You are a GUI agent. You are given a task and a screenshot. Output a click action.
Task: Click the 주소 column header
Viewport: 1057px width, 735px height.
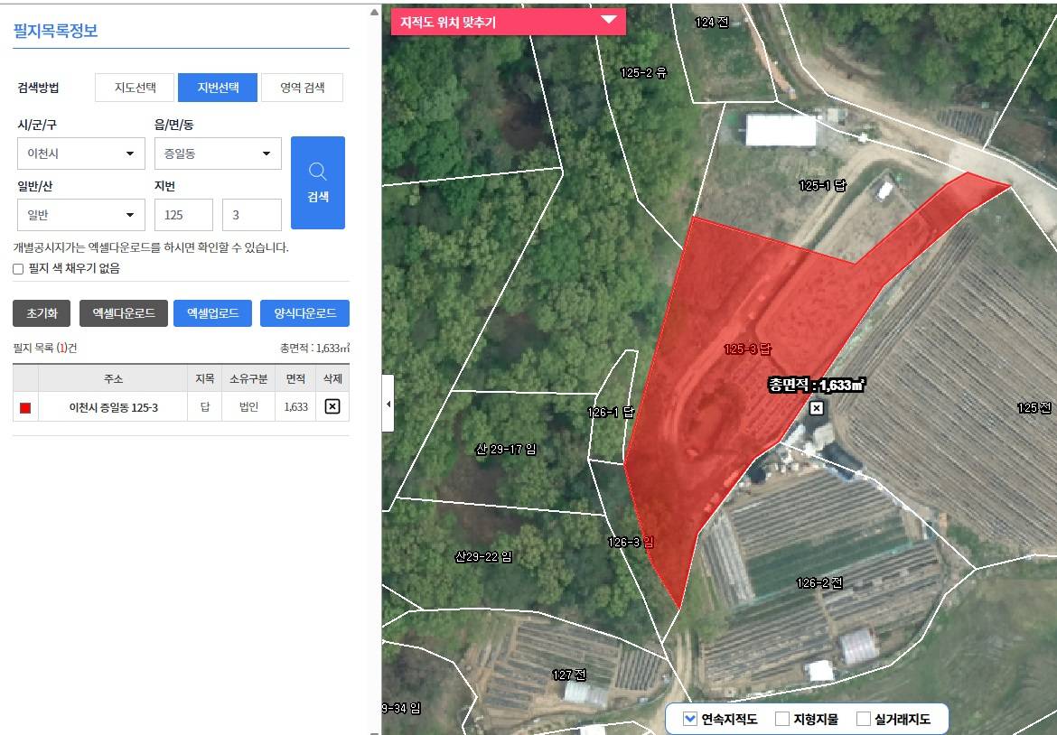tap(113, 378)
